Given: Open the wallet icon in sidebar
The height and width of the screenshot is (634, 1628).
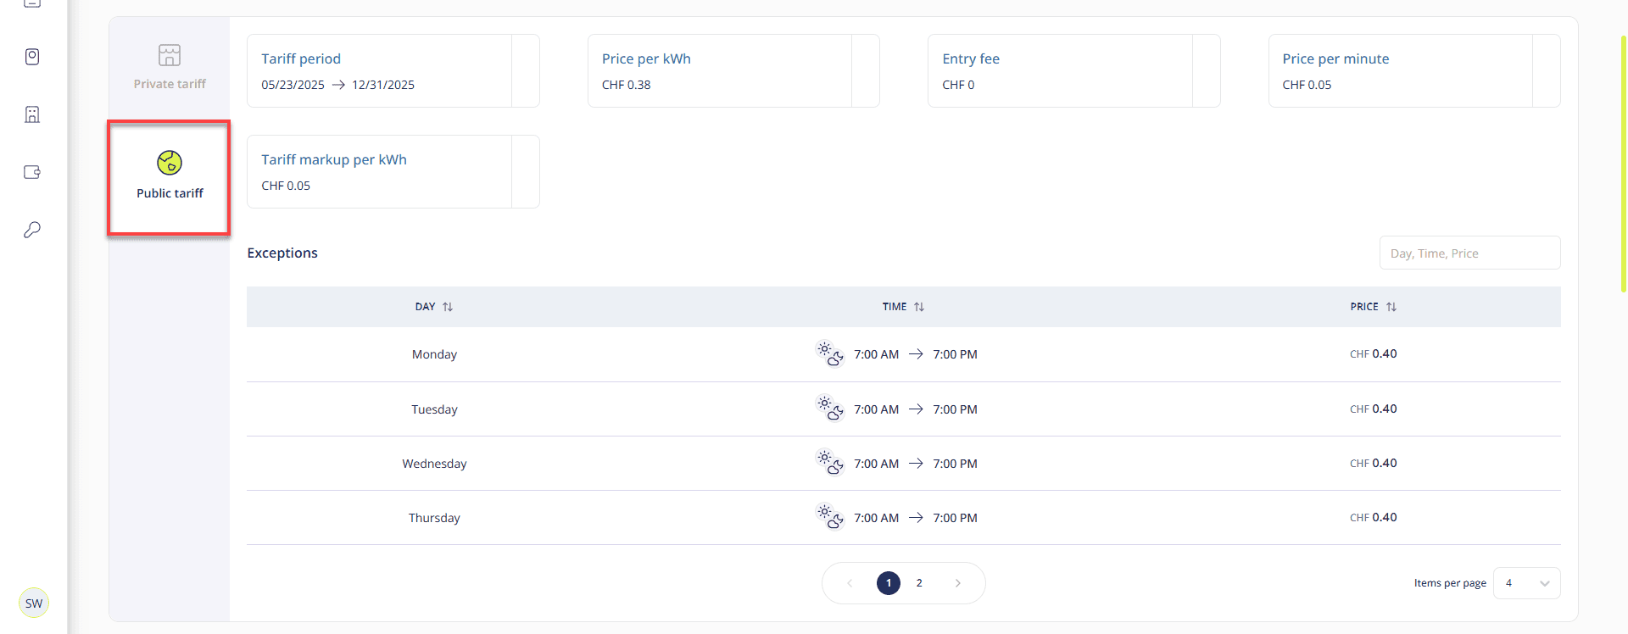Looking at the screenshot, I should pos(32,172).
